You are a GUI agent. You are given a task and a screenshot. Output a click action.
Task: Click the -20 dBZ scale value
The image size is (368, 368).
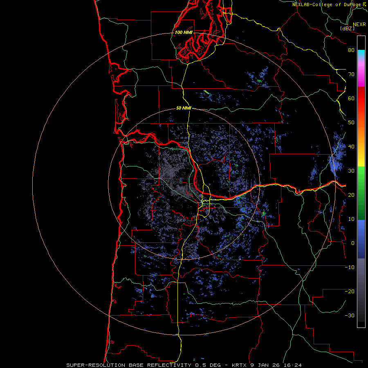point(350,291)
